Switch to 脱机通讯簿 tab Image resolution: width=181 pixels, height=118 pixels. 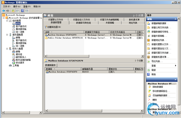(x=134, y=20)
